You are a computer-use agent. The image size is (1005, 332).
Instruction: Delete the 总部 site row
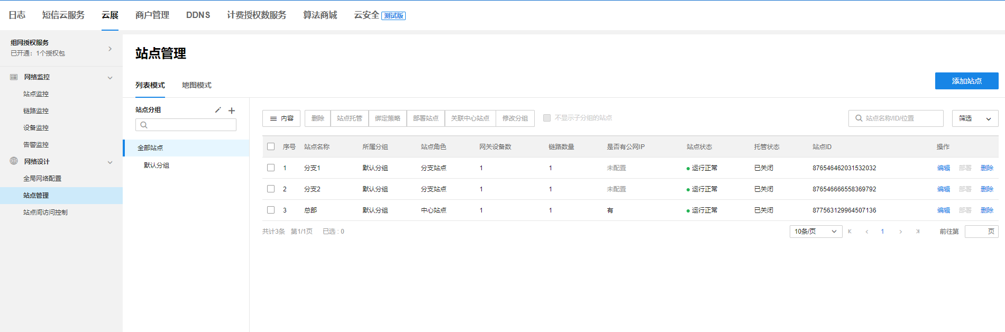tap(987, 210)
